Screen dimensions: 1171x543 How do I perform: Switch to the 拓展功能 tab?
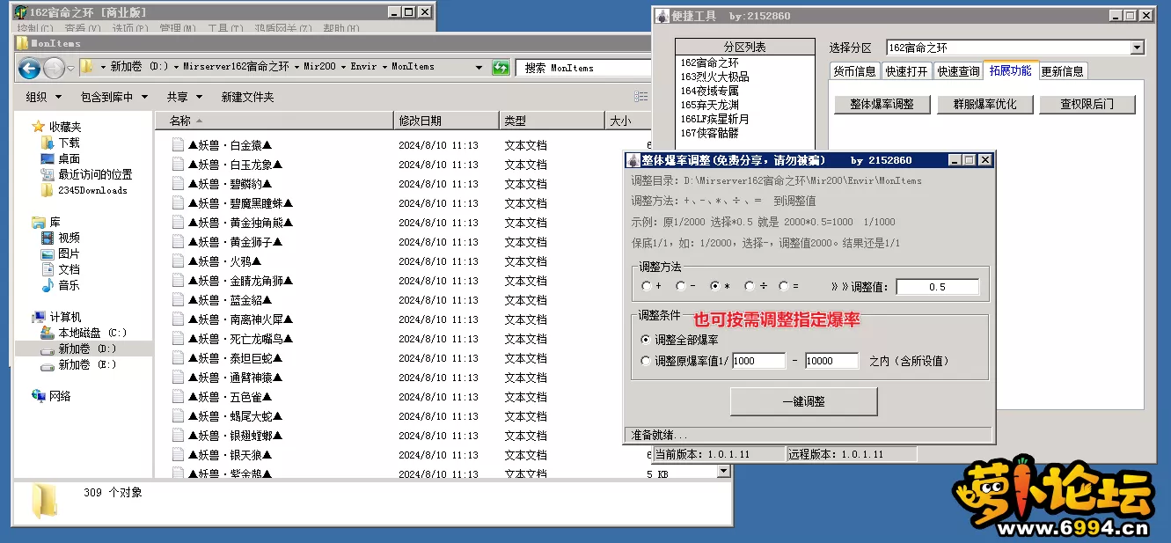tap(1010, 70)
